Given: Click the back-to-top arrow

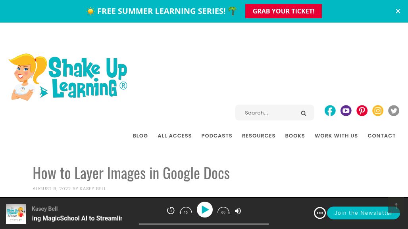Looking at the screenshot, I should 396,206.
